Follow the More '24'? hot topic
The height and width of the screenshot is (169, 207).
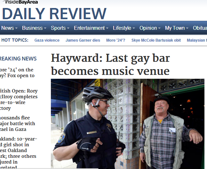coord(115,40)
